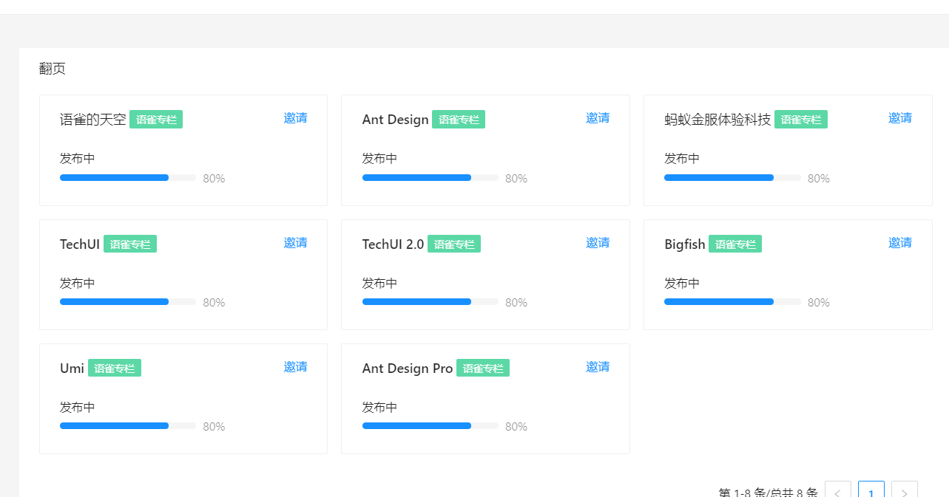Click 语雀专栏 tag beside 蚂蚁金服体验科技
This screenshot has height=497, width=949.
click(801, 120)
